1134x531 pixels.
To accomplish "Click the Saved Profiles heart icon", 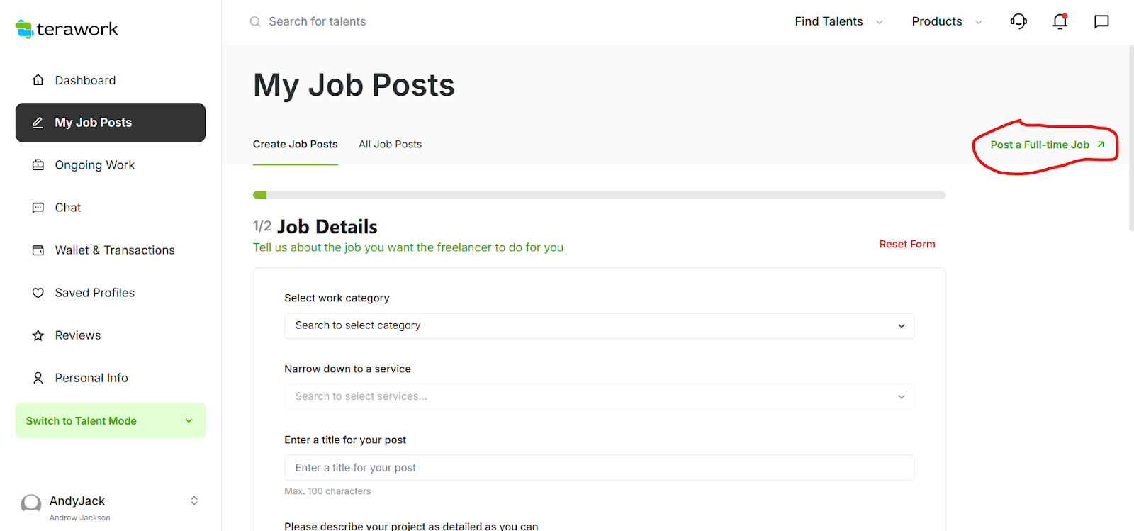I will tap(38, 293).
